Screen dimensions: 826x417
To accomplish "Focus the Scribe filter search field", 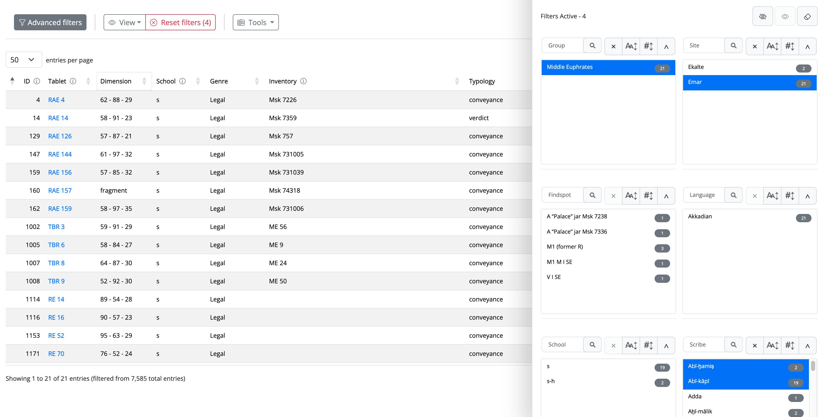I will pos(704,344).
